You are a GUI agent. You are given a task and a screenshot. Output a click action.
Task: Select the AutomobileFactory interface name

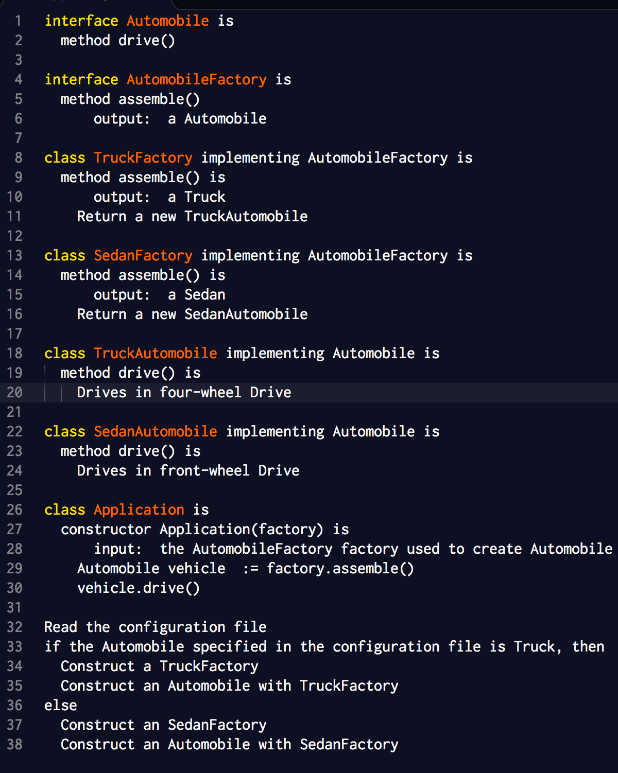pos(196,79)
